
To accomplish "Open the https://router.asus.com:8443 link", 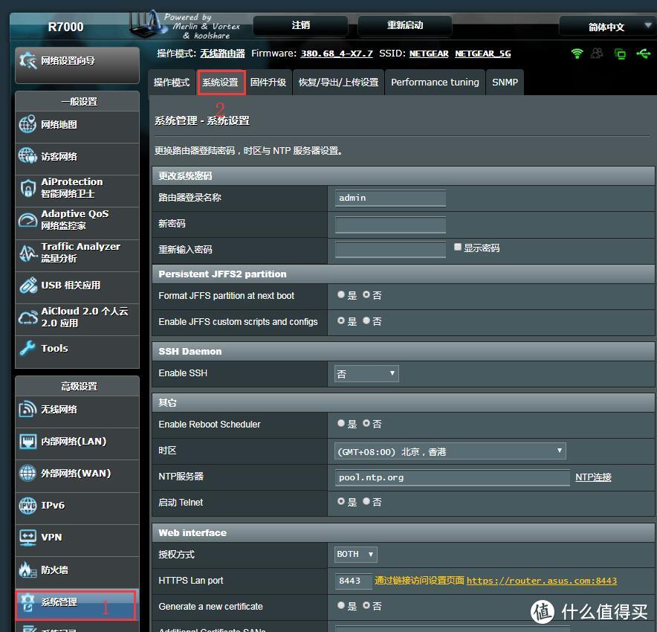I will pyautogui.click(x=542, y=581).
